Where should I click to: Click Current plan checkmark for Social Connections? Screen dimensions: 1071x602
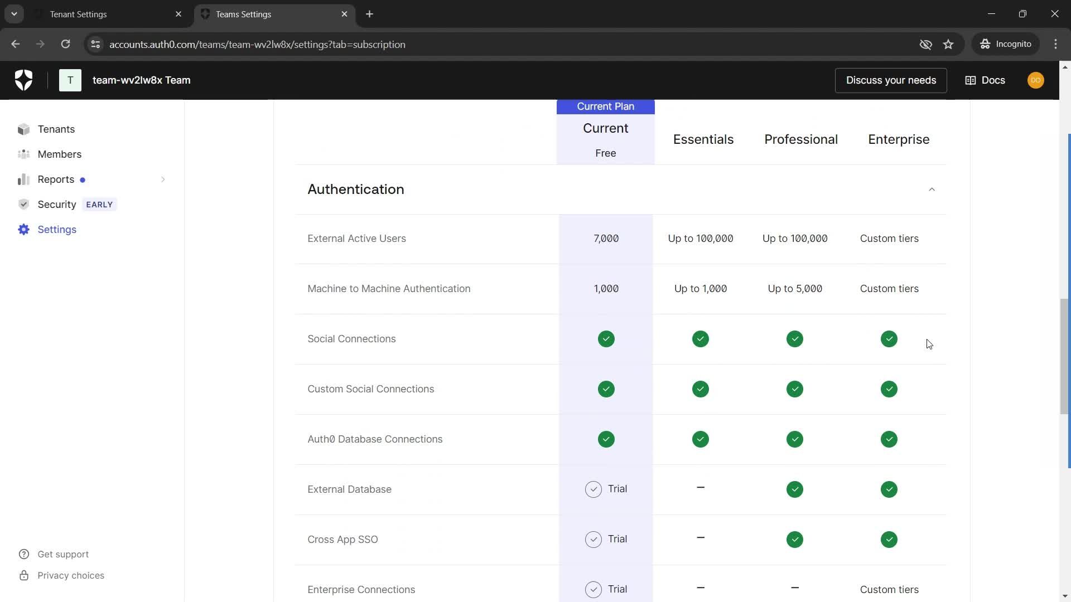[x=606, y=339]
